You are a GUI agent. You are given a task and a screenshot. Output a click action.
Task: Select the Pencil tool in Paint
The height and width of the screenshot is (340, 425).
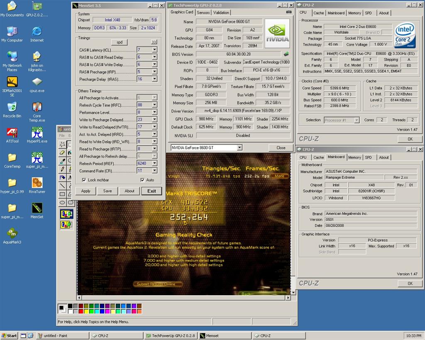click(62, 169)
